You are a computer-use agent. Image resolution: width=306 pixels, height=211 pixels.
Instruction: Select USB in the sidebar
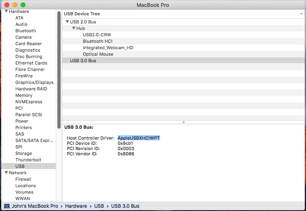pos(28,166)
